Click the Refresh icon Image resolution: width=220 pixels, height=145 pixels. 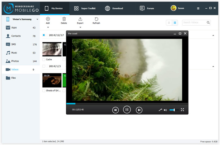tap(96, 19)
